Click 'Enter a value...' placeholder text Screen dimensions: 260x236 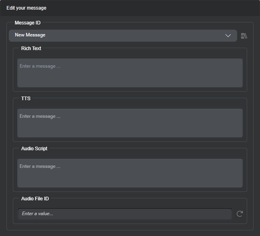tap(37, 214)
